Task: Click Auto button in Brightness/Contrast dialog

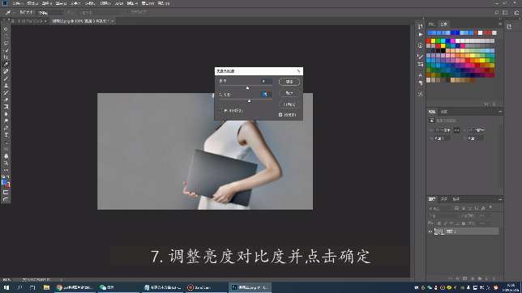Action: [289, 104]
